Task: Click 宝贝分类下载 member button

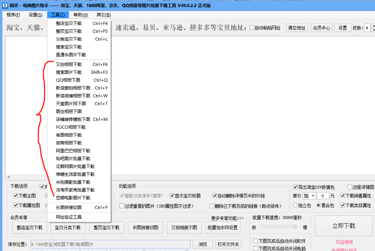Action: 68,228
